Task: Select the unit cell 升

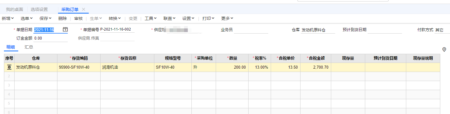Action: pyautogui.click(x=204, y=67)
